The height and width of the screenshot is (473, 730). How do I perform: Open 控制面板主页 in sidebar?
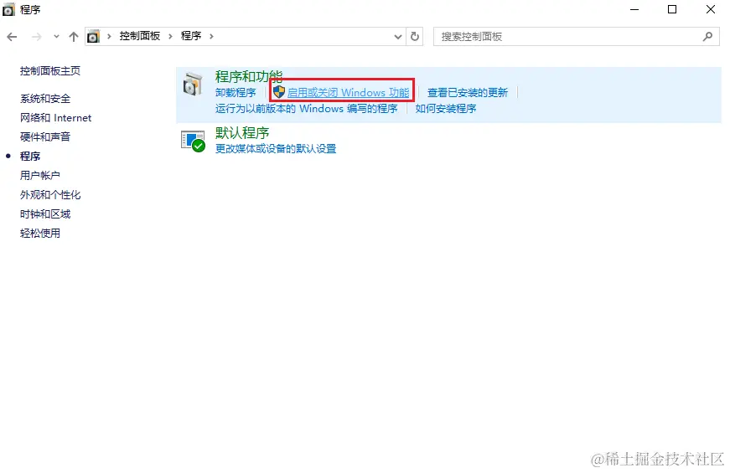pos(50,70)
